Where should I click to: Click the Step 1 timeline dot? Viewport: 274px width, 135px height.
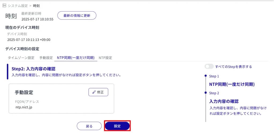205,76
